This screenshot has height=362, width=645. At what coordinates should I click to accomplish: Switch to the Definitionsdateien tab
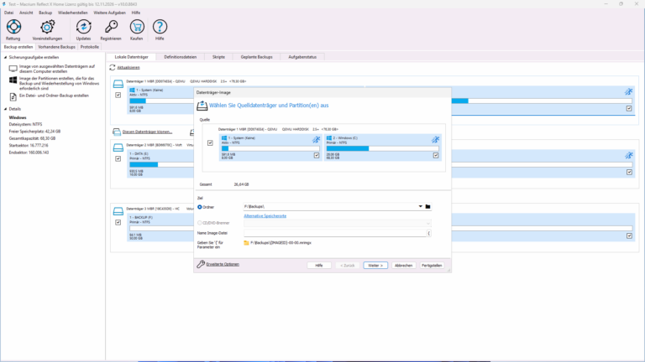181,57
